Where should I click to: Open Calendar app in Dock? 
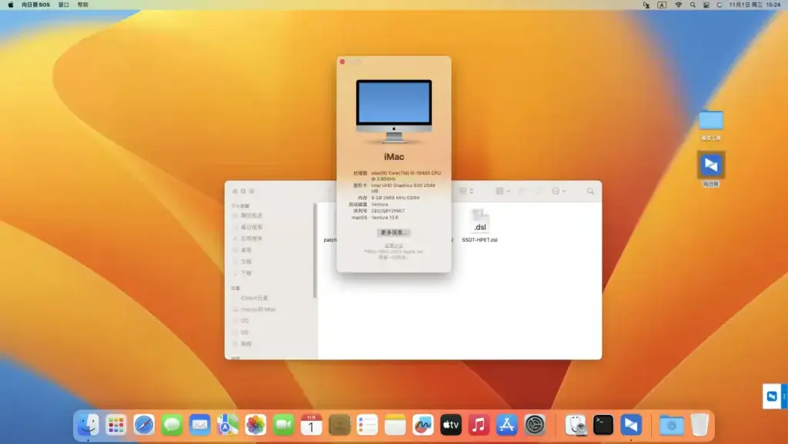click(311, 425)
